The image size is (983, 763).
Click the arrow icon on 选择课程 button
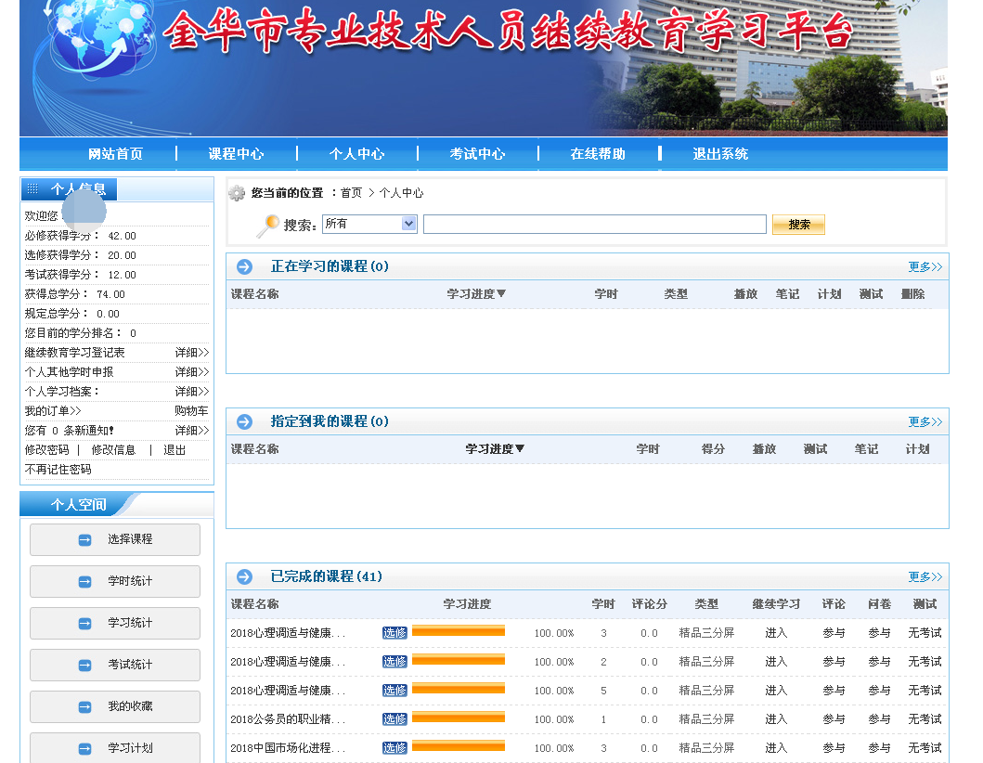click(85, 540)
